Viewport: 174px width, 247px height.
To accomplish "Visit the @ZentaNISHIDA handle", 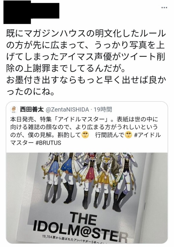I will pos(68,110).
